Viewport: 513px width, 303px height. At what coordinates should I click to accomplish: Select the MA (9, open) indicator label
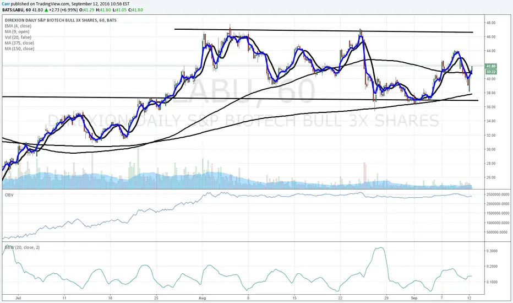(17, 31)
